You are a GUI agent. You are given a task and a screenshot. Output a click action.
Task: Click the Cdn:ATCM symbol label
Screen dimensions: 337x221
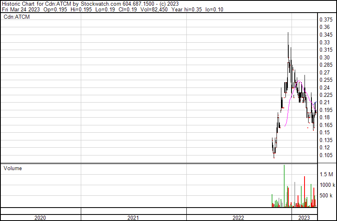pyautogui.click(x=17, y=17)
